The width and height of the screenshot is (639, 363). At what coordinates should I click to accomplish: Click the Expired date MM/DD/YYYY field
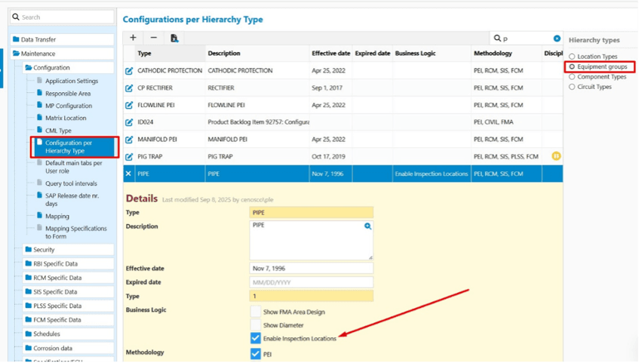click(x=312, y=282)
